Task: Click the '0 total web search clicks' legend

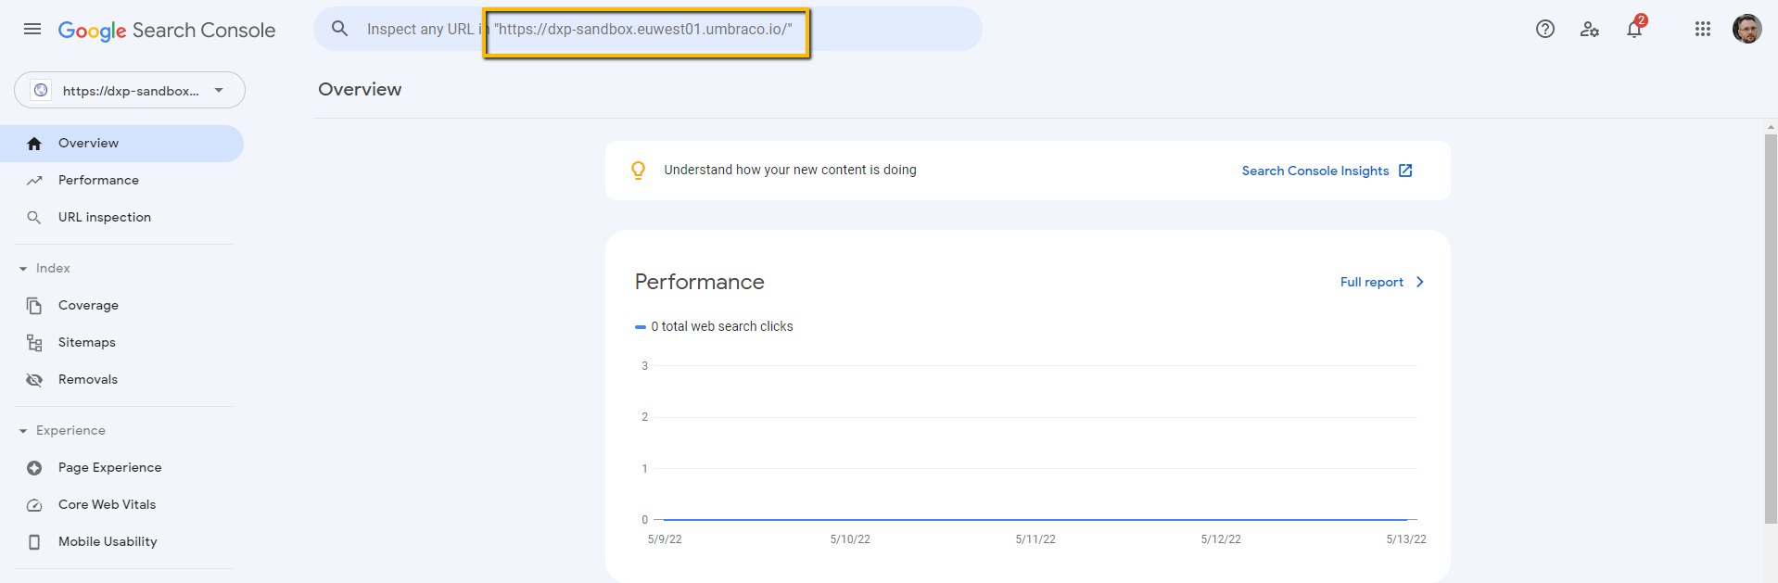Action: click(714, 326)
